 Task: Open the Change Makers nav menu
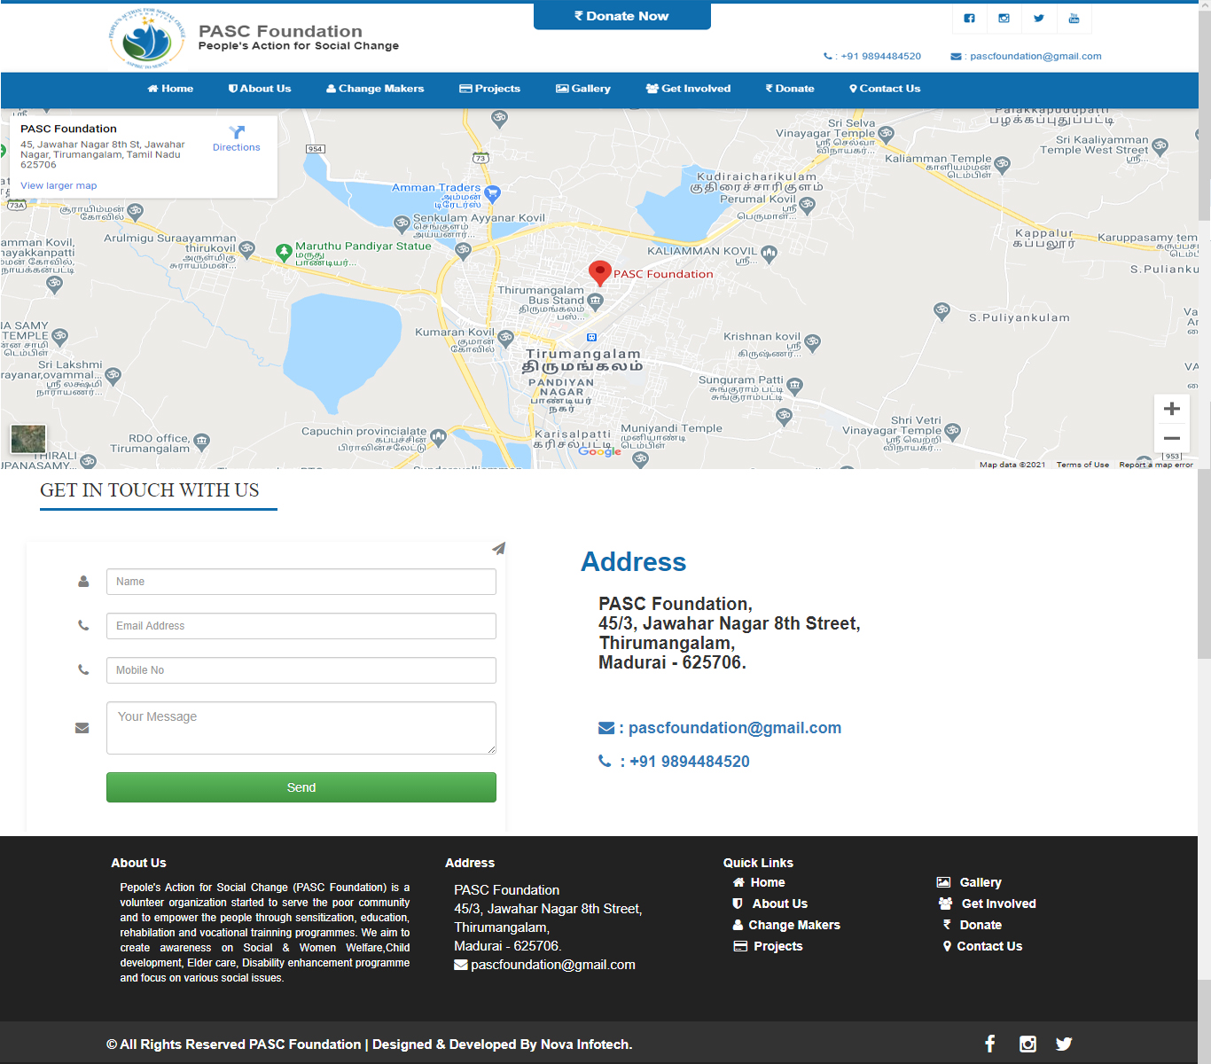375,89
